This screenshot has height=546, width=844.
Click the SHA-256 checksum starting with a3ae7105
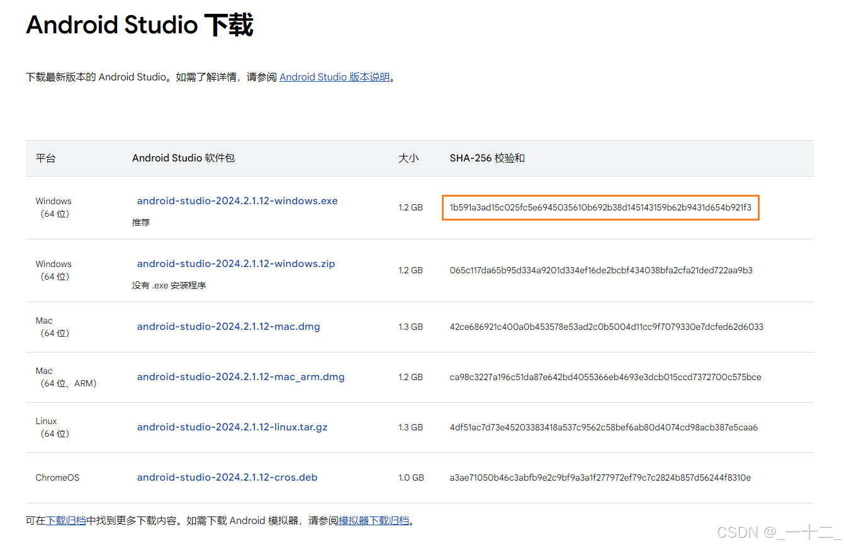tap(600, 478)
